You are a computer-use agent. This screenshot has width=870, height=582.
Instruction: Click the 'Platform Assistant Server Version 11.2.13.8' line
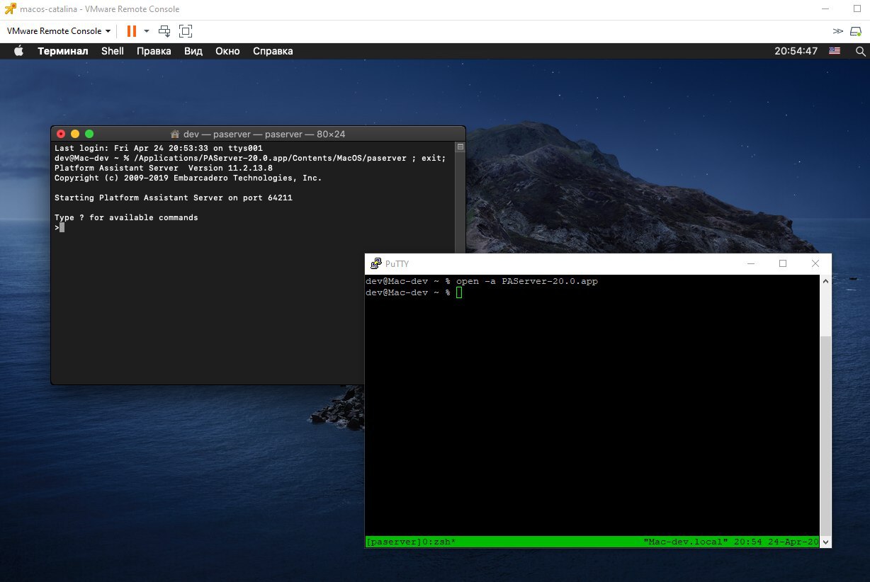point(164,168)
